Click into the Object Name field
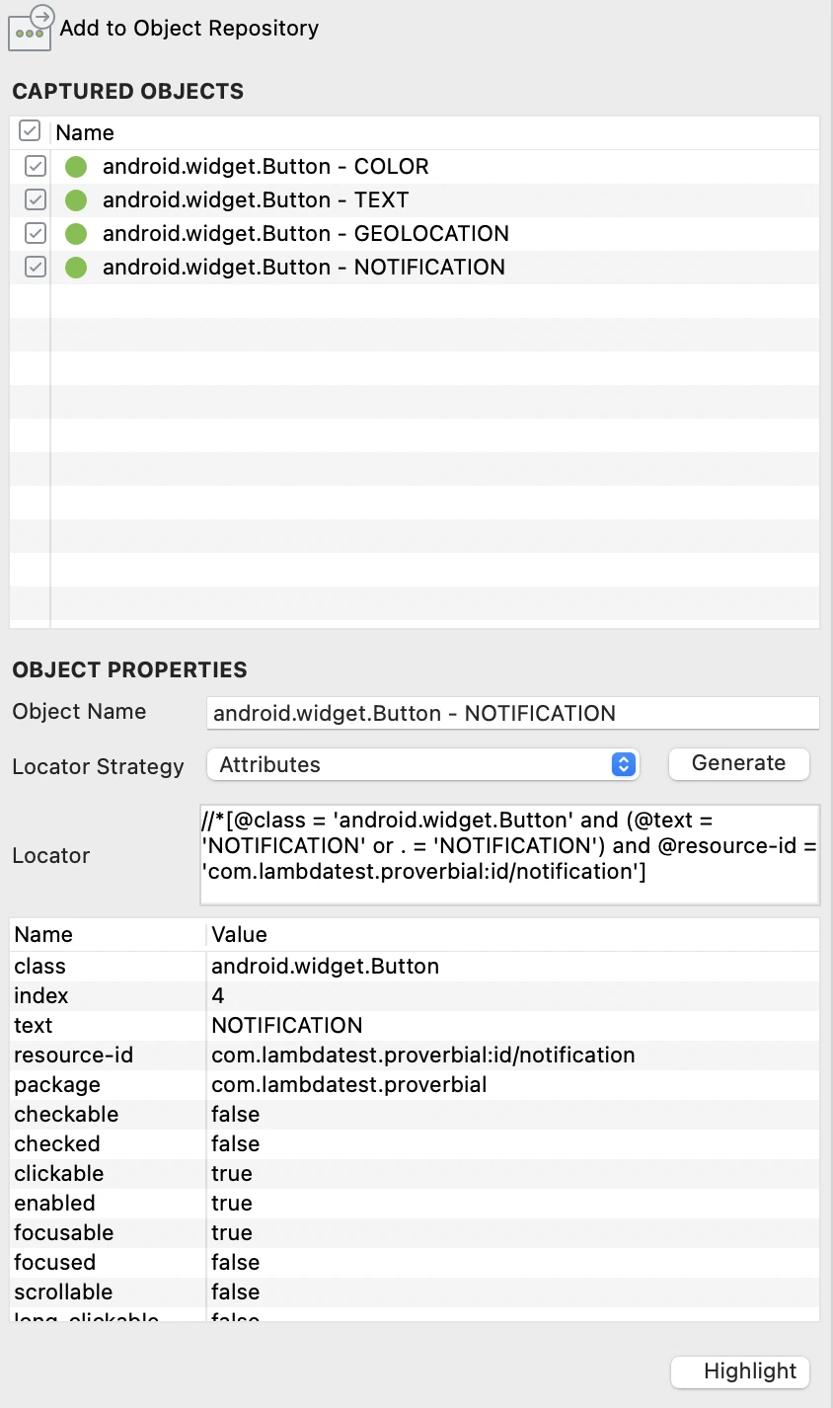Viewport: 833px width, 1408px height. pos(512,713)
